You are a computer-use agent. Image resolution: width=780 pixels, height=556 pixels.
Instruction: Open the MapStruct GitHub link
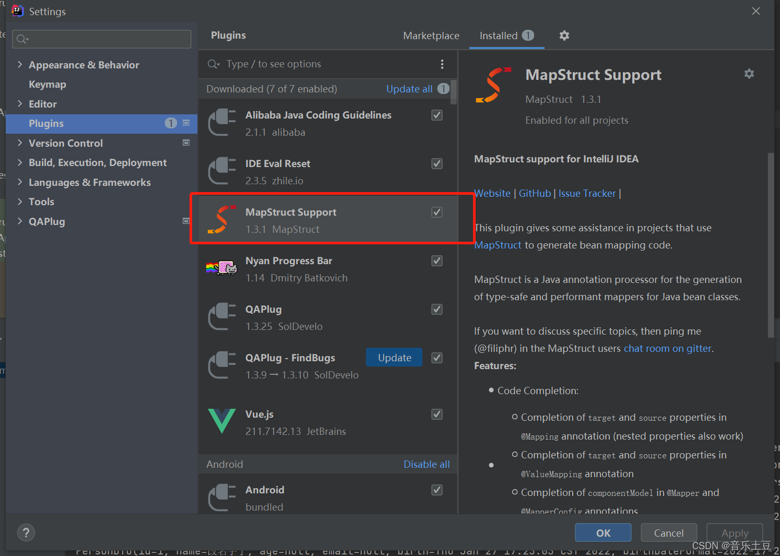pyautogui.click(x=535, y=193)
